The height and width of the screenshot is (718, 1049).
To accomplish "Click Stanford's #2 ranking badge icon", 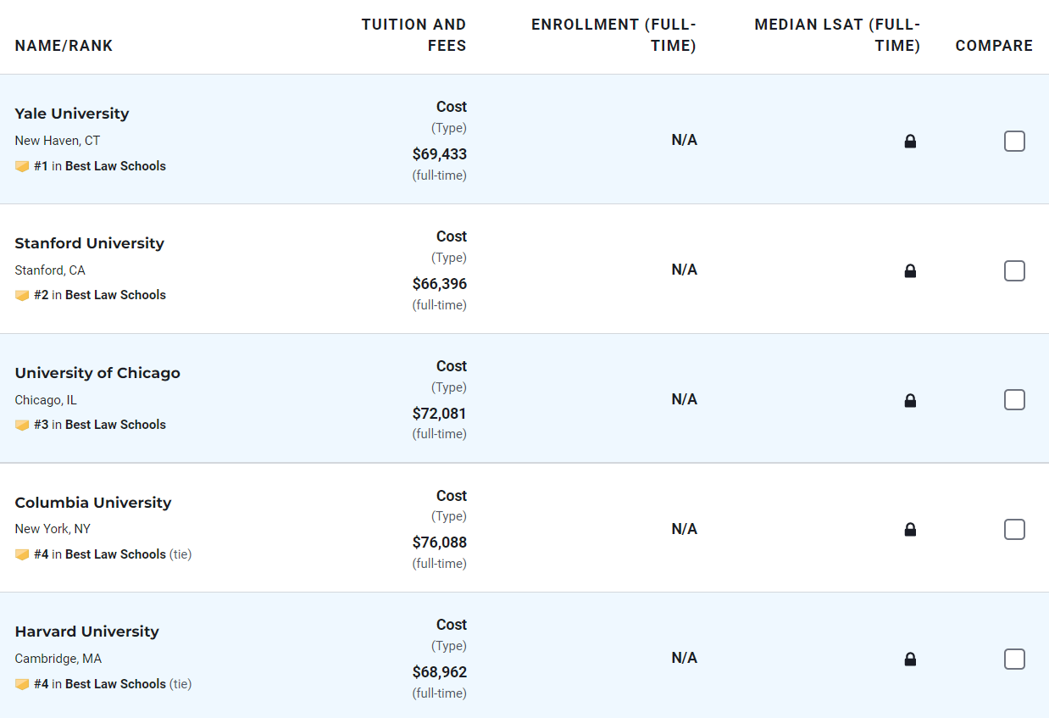I will click(22, 296).
